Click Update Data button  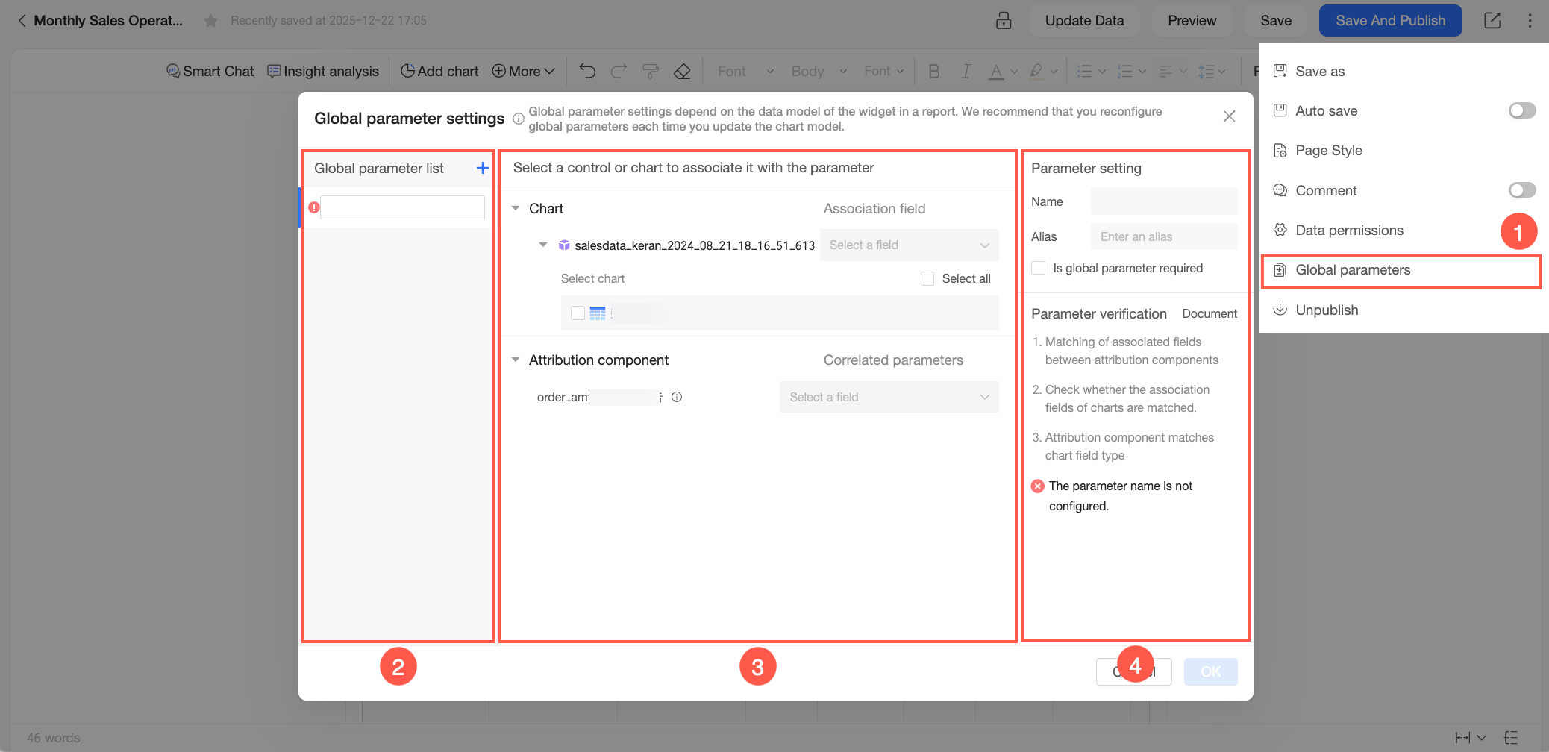1084,21
